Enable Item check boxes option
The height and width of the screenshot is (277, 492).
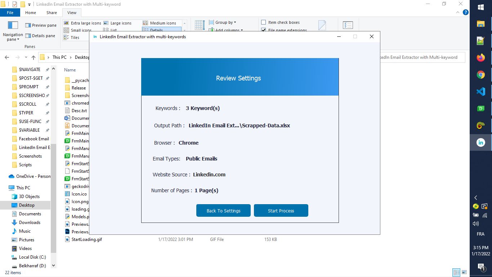tap(281, 22)
